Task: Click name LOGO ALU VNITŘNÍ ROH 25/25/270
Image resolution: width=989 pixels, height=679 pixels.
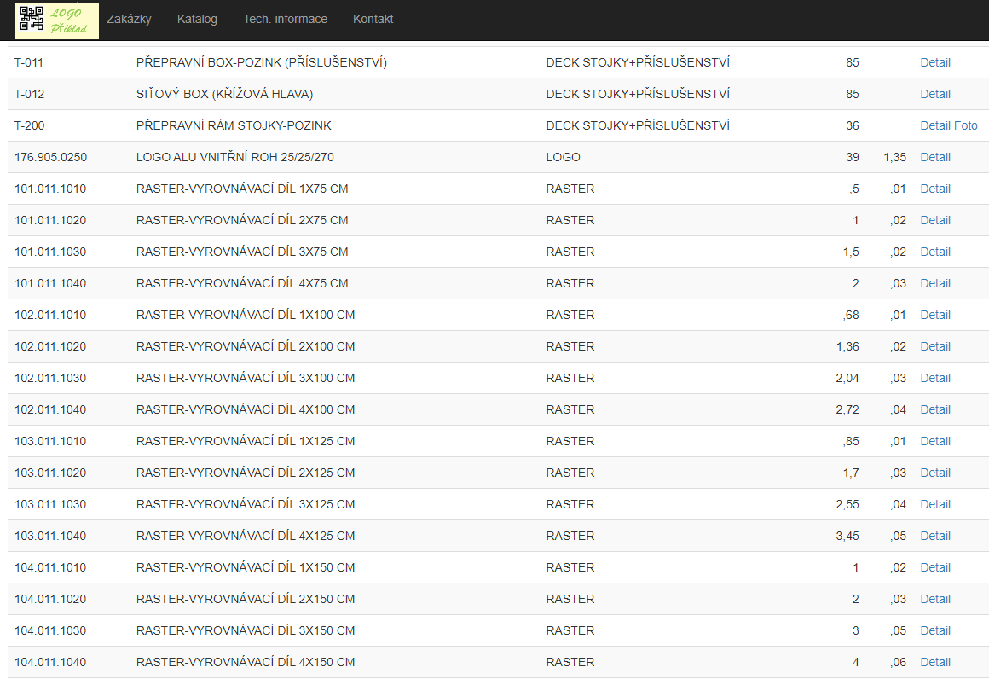Action: point(235,157)
